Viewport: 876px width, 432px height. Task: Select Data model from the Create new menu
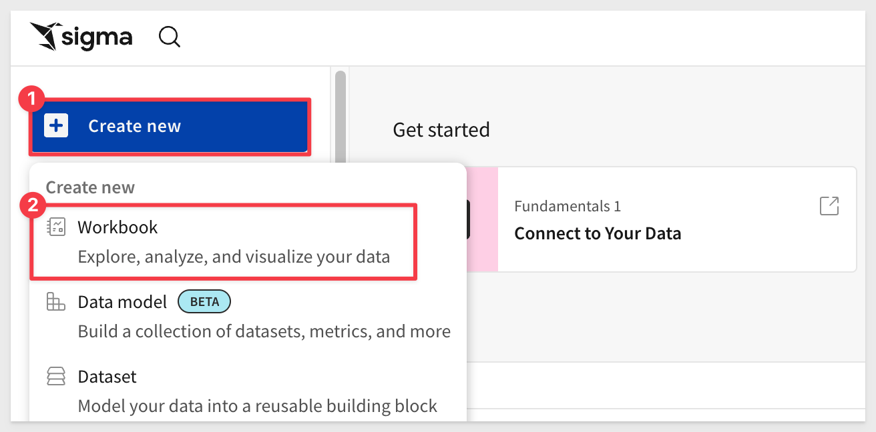[122, 302]
